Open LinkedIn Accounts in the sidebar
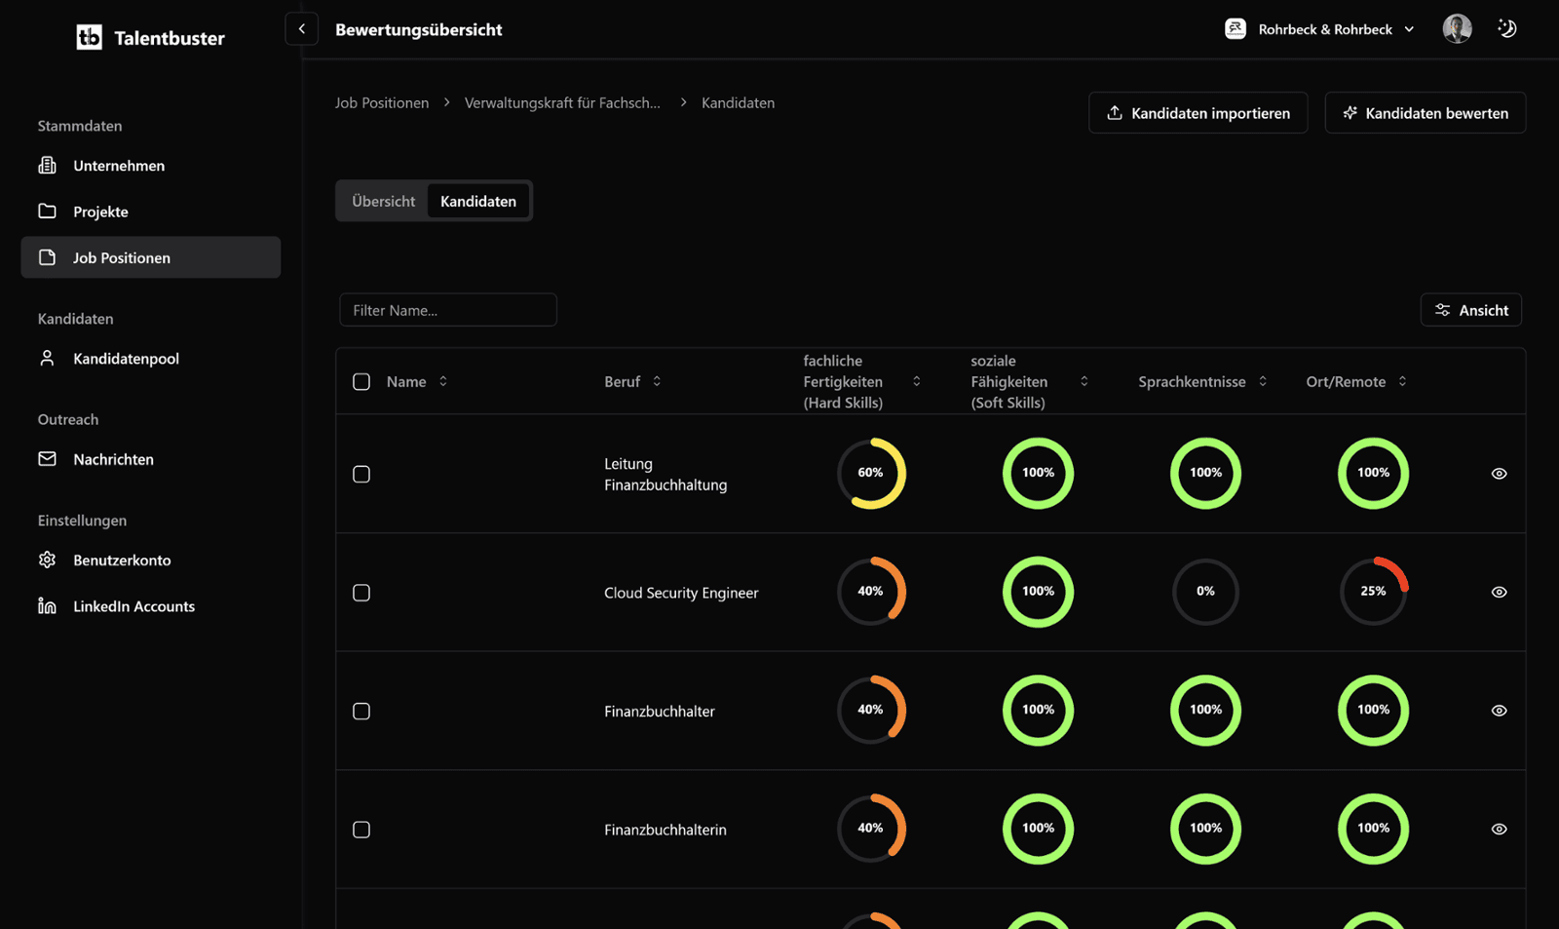Screen dimensions: 1559x929 pyautogui.click(x=151, y=606)
